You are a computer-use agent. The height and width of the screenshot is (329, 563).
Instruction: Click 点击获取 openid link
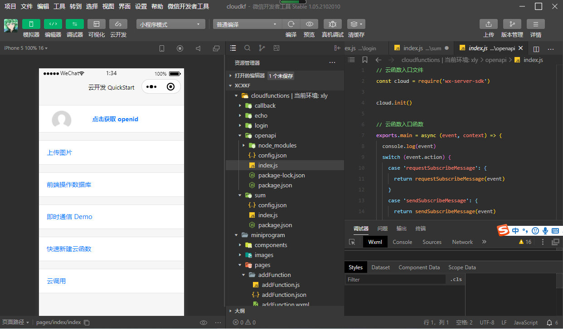(x=115, y=119)
